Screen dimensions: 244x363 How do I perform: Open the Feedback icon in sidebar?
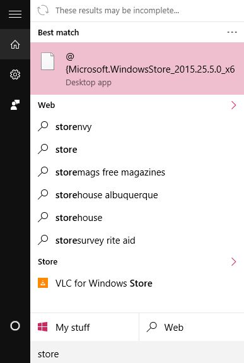15,105
